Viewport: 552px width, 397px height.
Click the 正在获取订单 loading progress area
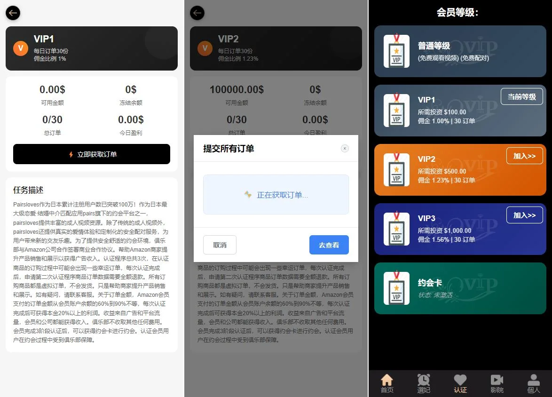[276, 194]
